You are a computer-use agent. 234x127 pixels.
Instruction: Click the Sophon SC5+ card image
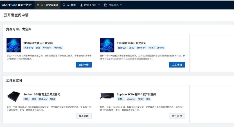pyautogui.click(x=107, y=96)
